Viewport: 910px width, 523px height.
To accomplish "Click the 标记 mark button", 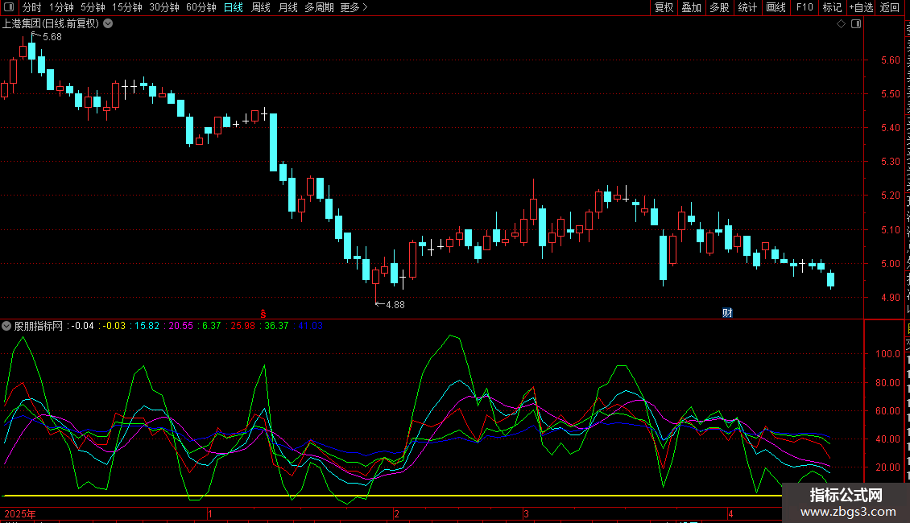I will pyautogui.click(x=832, y=7).
